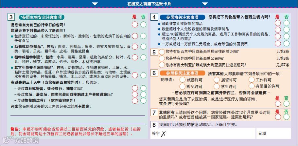Select 是 for 可能被禁止或限制的商品

coord(278,23)
